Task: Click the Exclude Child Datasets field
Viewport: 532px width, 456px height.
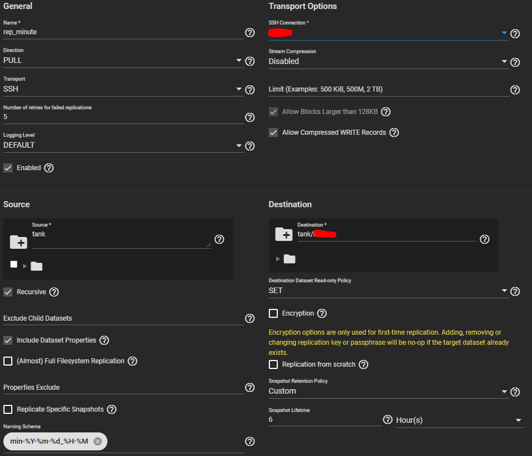Action: pos(123,318)
